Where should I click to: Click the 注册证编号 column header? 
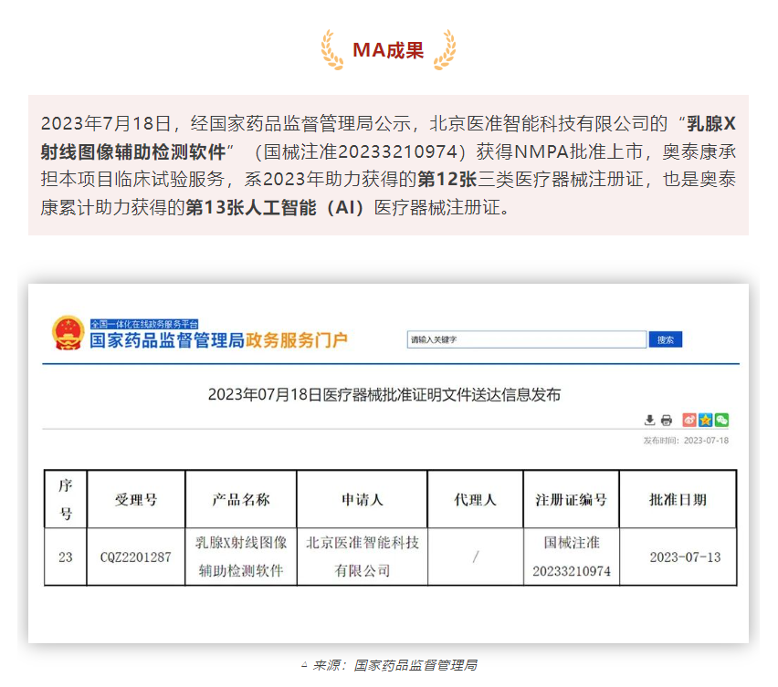tap(571, 500)
